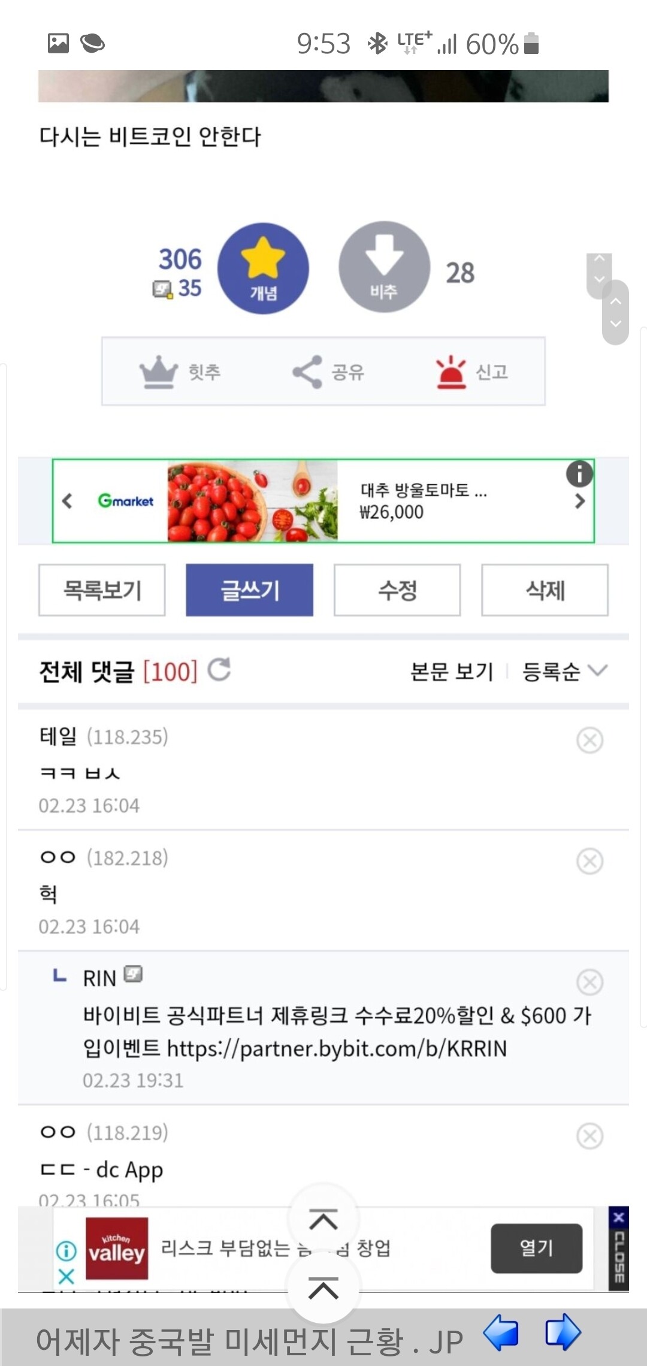Show the next Gmarket ad with the right chevron
647x1366 pixels.
coord(579,501)
